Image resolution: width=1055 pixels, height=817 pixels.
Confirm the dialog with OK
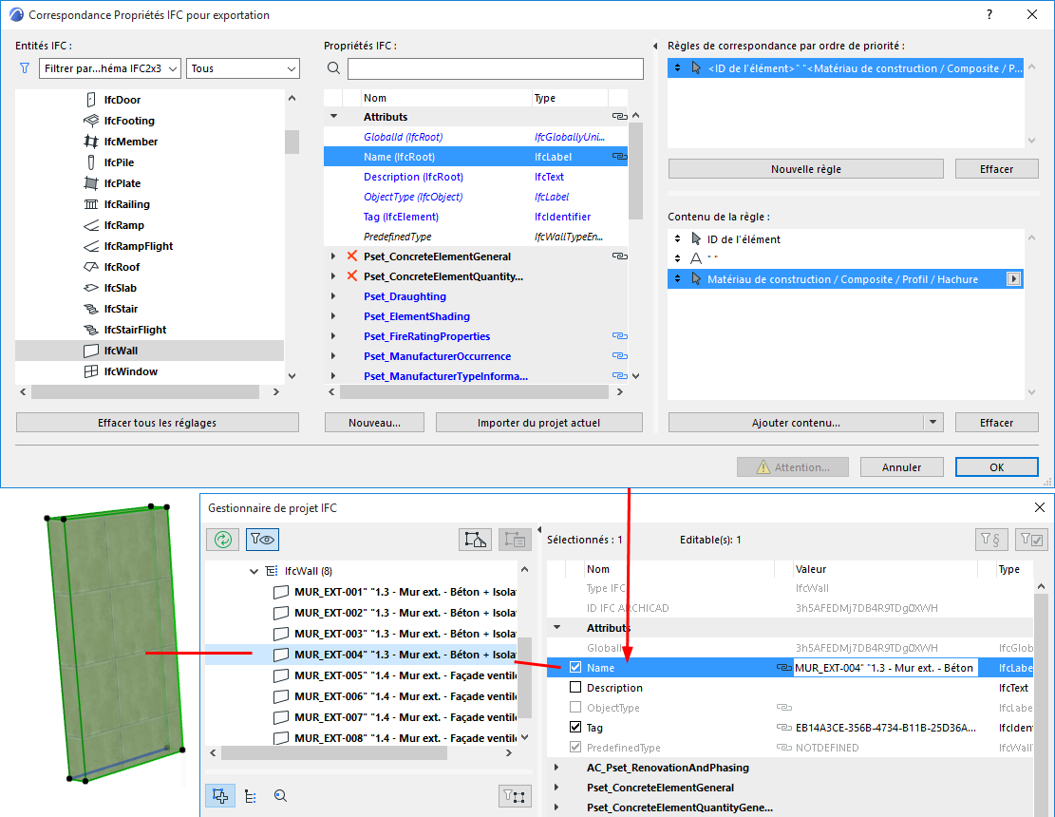[996, 467]
